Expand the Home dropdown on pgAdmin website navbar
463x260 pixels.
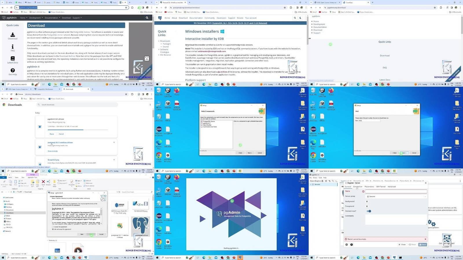click(x=23, y=18)
